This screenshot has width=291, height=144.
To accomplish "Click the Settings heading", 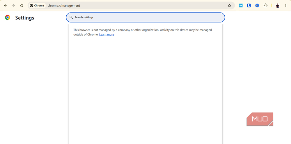I will pos(25,18).
